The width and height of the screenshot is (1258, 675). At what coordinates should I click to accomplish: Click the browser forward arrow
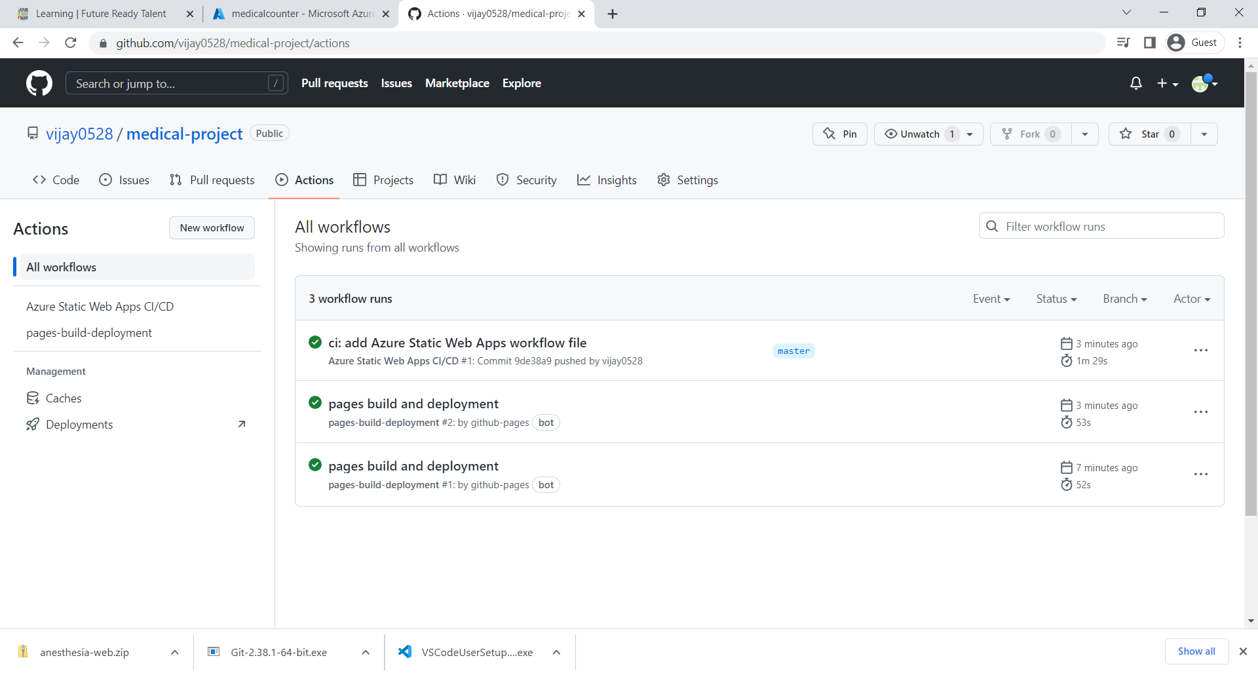45,43
